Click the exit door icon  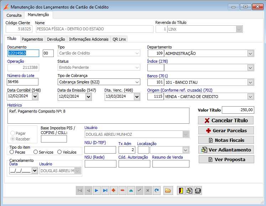click(181, 191)
